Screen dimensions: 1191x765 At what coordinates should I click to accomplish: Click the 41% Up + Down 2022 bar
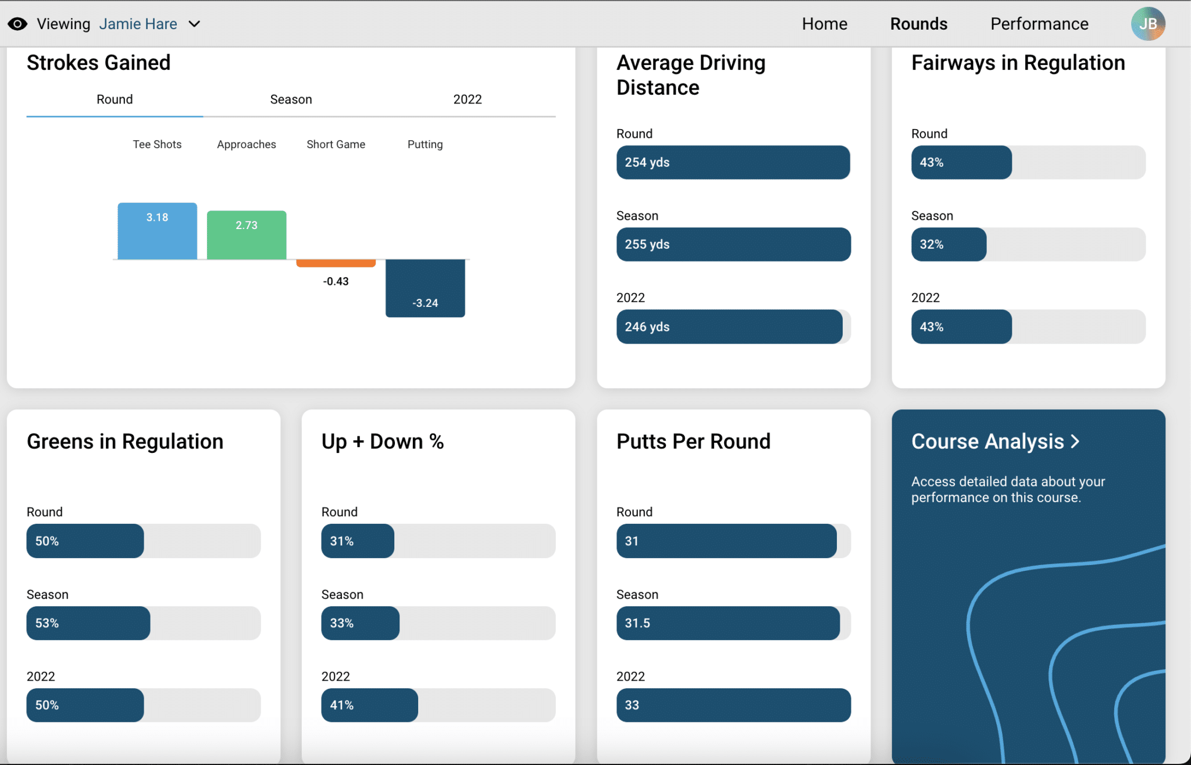(438, 705)
